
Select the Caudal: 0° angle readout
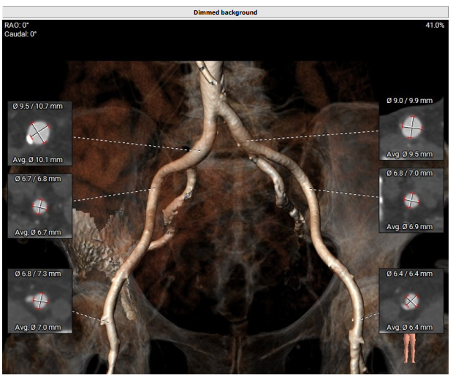21,34
